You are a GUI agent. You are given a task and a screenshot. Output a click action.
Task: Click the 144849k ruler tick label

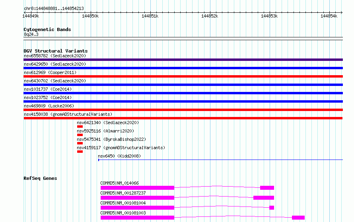point(31,16)
